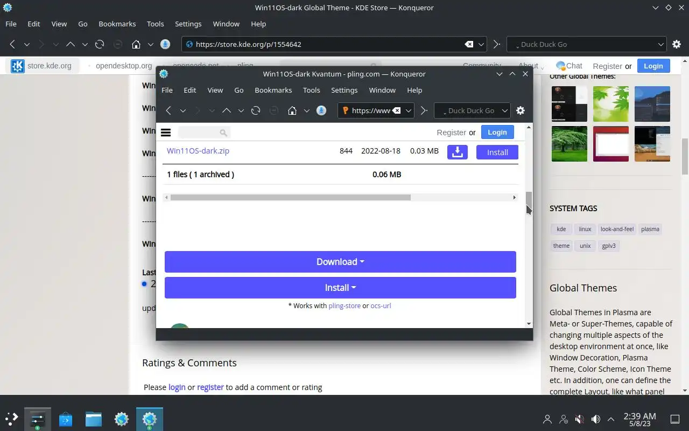This screenshot has width=689, height=431.
Task: Click Up arrow in the pling.com window toolbar
Action: pos(227,110)
